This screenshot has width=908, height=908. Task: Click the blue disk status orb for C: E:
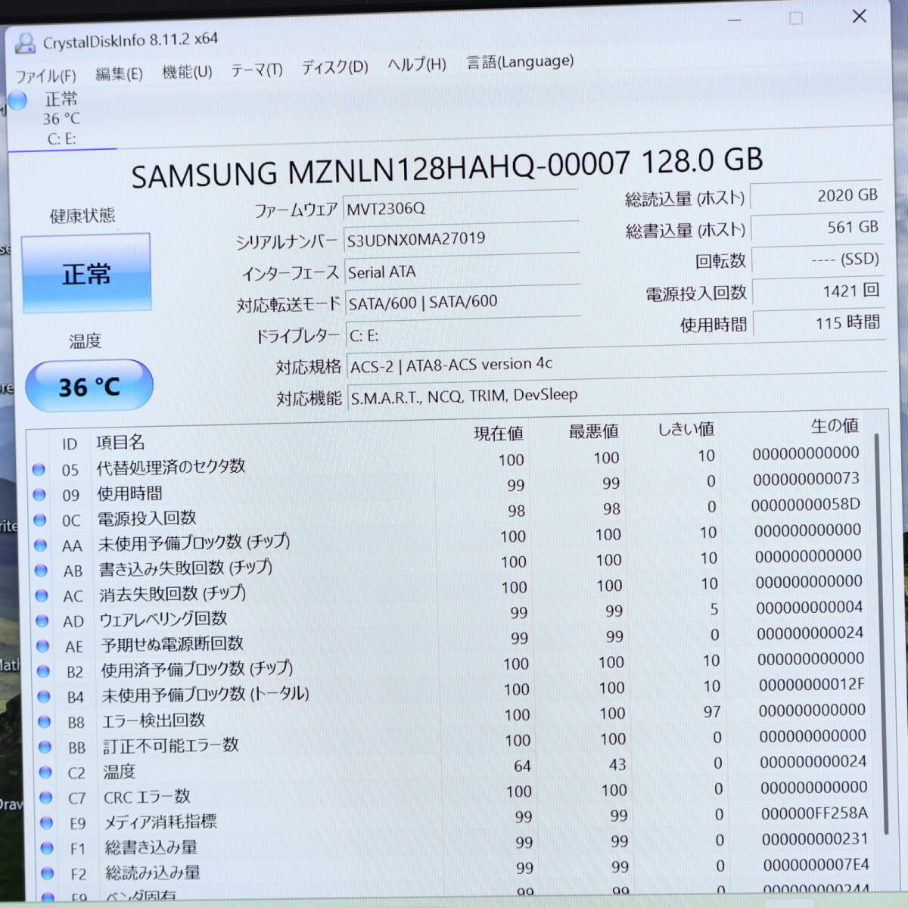pos(17,101)
